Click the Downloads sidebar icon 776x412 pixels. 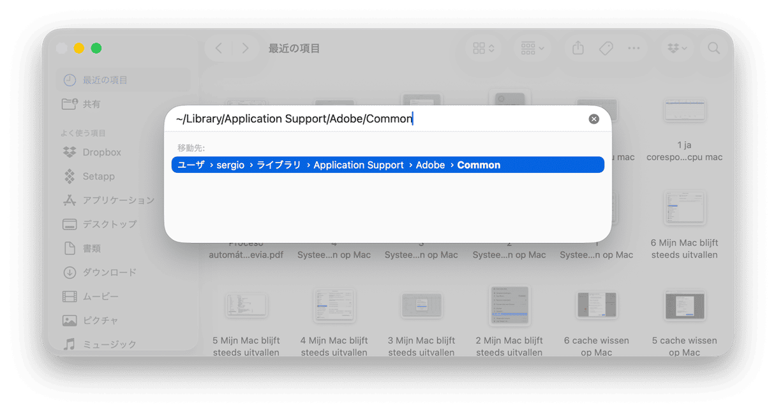tap(70, 272)
